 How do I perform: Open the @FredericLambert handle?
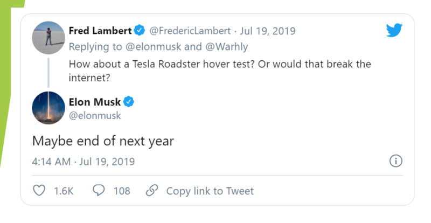point(190,31)
